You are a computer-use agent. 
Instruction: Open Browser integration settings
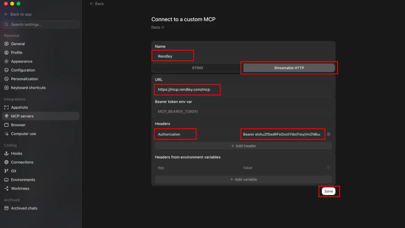point(40,125)
